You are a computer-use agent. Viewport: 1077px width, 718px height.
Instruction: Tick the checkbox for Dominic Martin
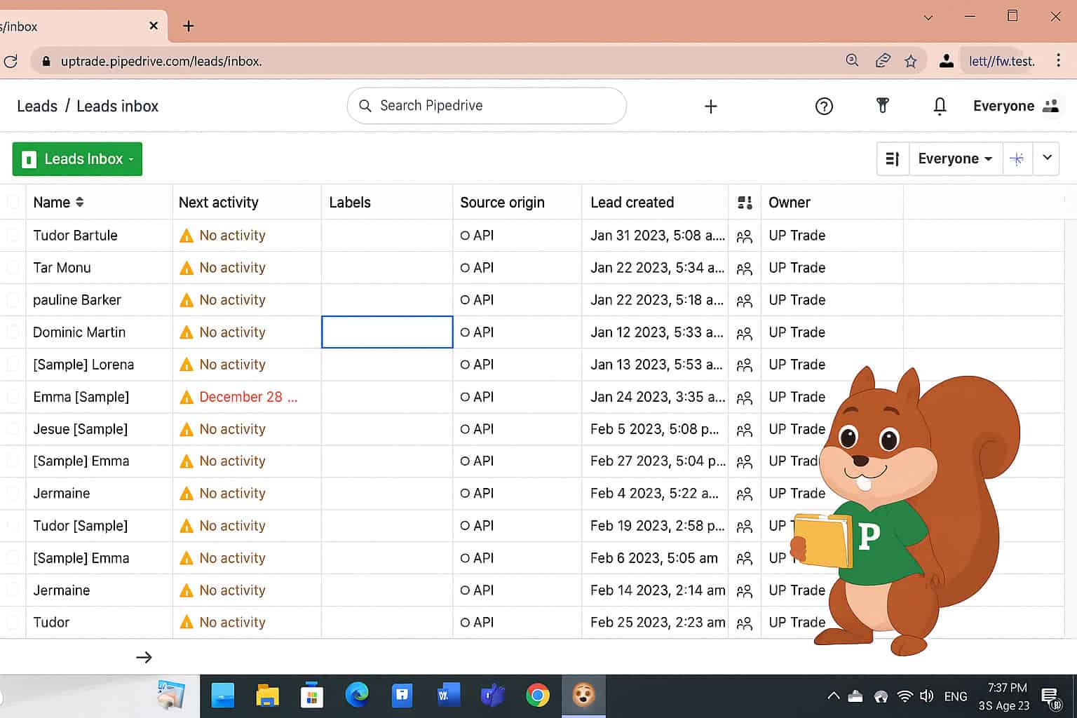[x=13, y=332]
